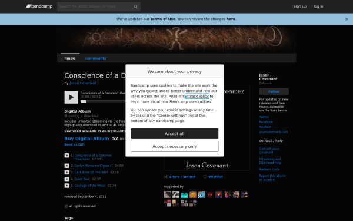This screenshot has width=353, height=221.
Task: Open jasoncovenant.com link
Action: (274, 132)
